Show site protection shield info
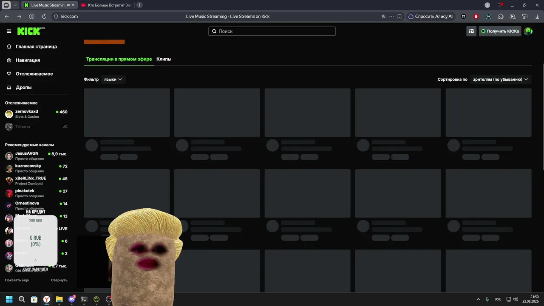Image resolution: width=544 pixels, height=306 pixels. (x=56, y=16)
